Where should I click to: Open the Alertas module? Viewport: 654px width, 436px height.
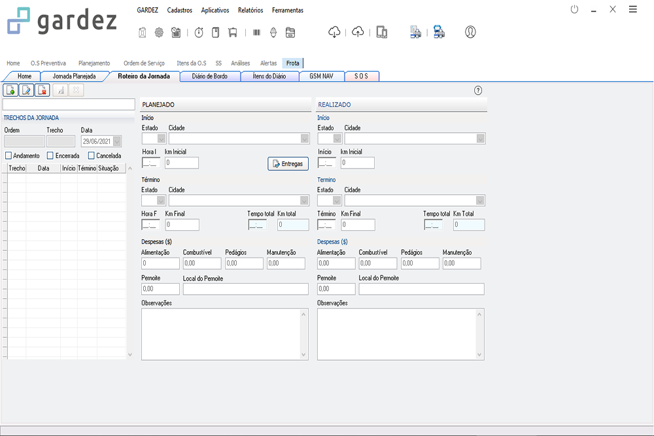[268, 63]
